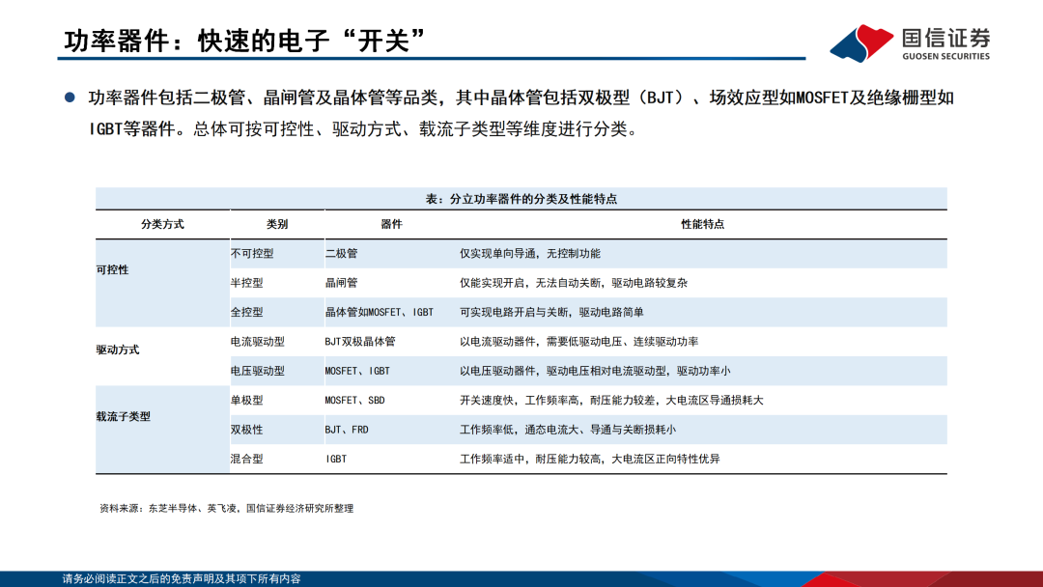Image resolution: width=1043 pixels, height=587 pixels.
Task: Click the 驱动方式 row label
Action: pos(118,349)
